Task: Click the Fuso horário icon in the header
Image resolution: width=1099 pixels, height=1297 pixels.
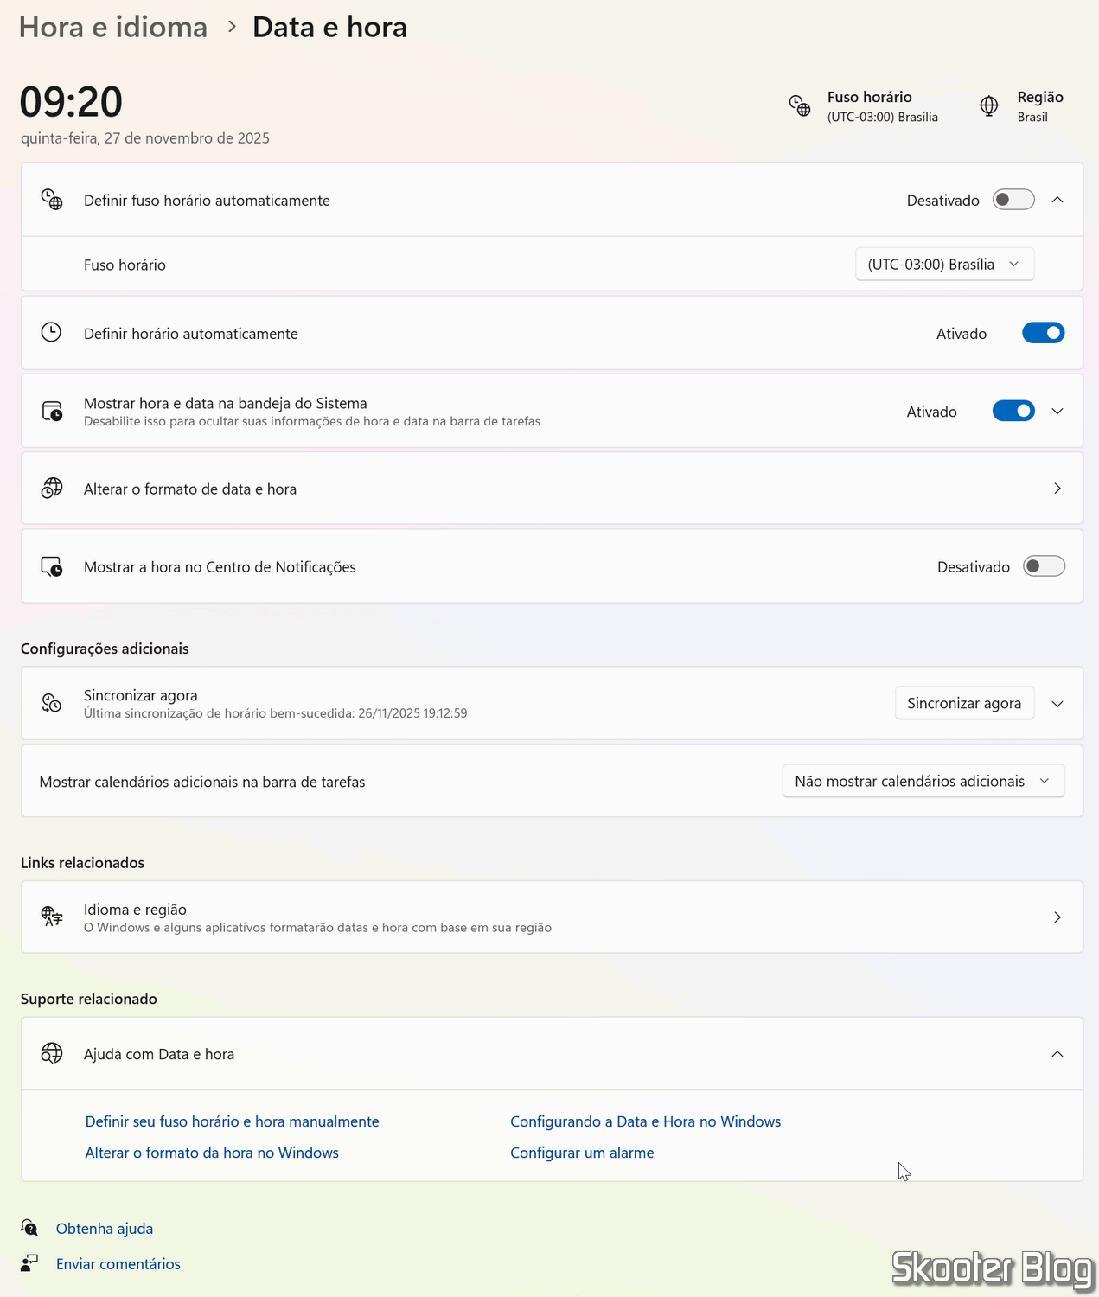Action: coord(800,105)
